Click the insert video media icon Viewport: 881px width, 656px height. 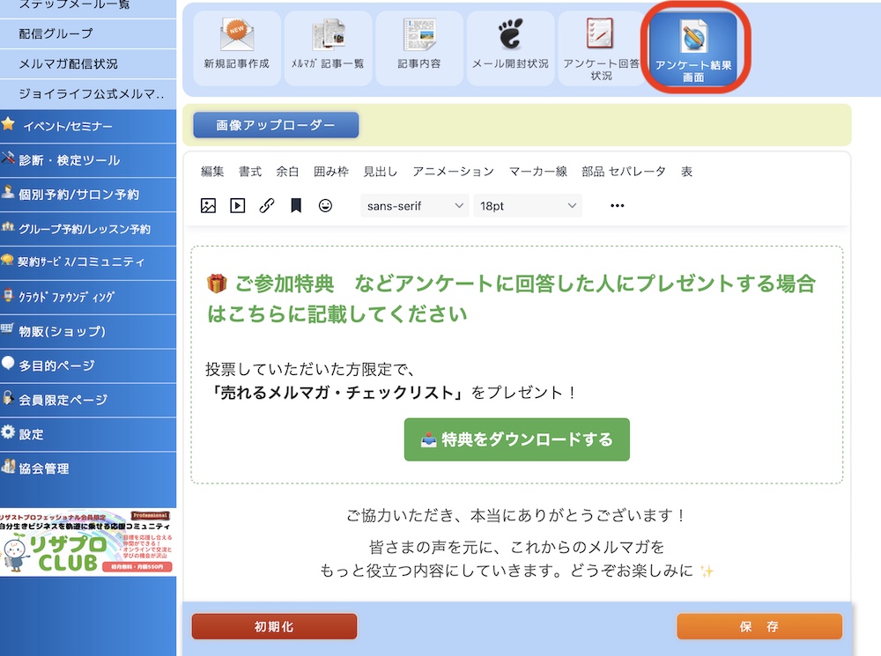[237, 206]
